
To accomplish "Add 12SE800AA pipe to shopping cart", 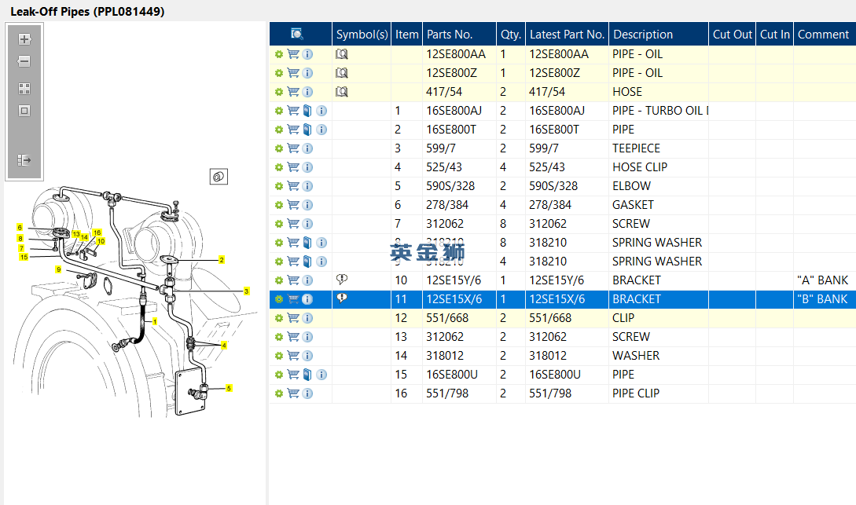I will pyautogui.click(x=293, y=54).
